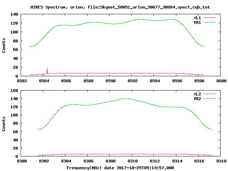Viewport: 228px width, 171px height.
Task: Click the 8300 x-axis tick label
Action: click(22, 161)
